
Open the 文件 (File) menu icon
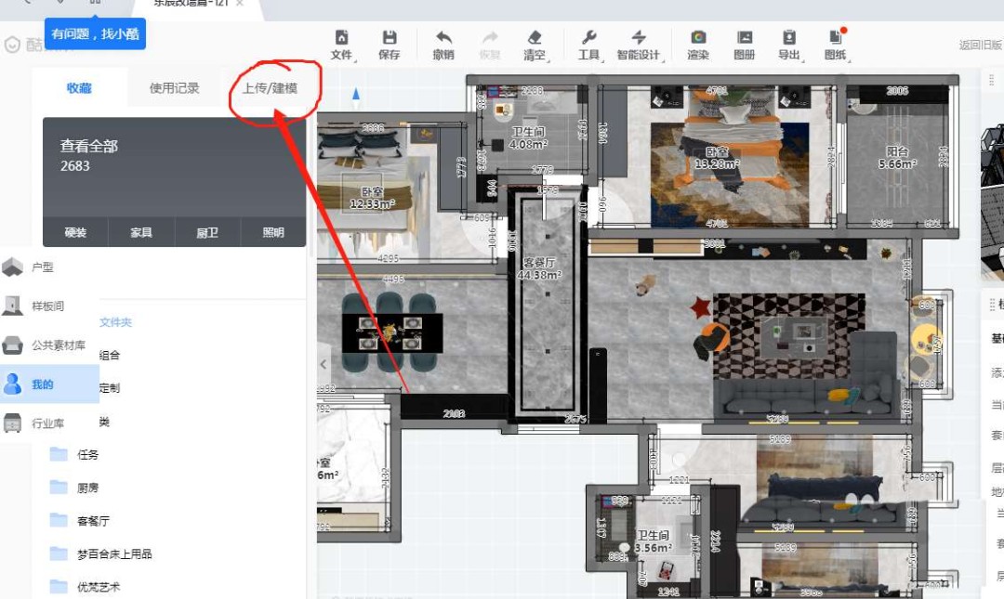point(341,38)
